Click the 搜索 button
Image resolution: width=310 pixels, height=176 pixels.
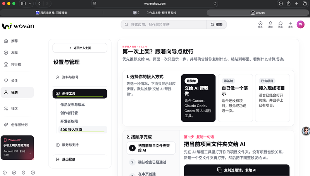coord(217,25)
